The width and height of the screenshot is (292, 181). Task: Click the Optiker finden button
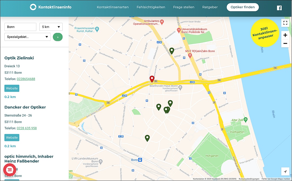click(242, 7)
